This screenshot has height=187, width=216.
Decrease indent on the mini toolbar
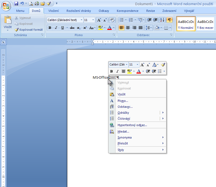pyautogui.click(x=148, y=71)
